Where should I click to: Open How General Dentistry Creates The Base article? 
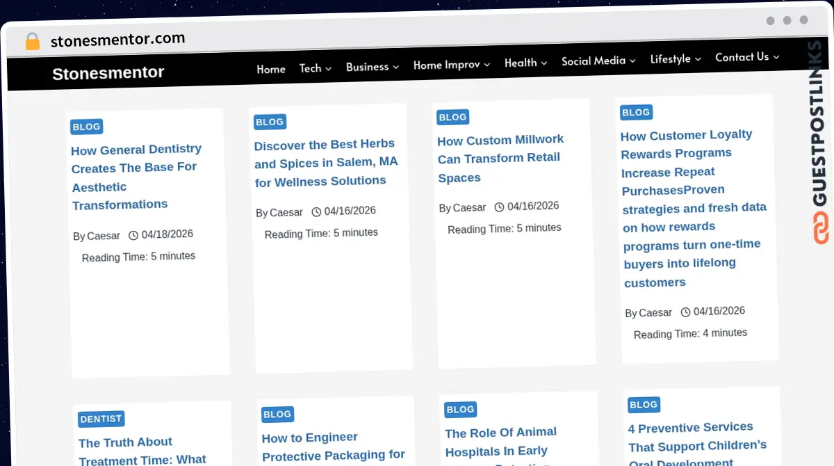[x=137, y=177]
